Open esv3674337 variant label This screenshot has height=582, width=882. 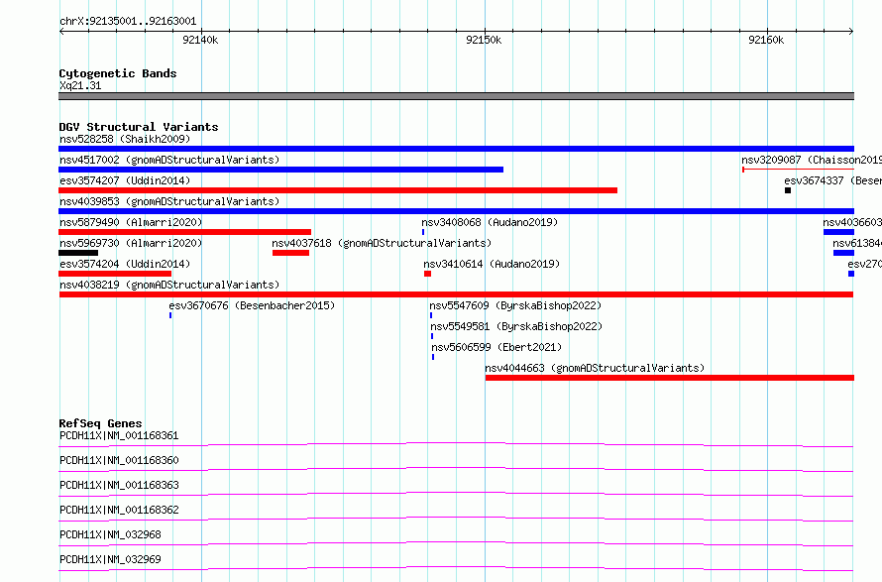click(833, 180)
